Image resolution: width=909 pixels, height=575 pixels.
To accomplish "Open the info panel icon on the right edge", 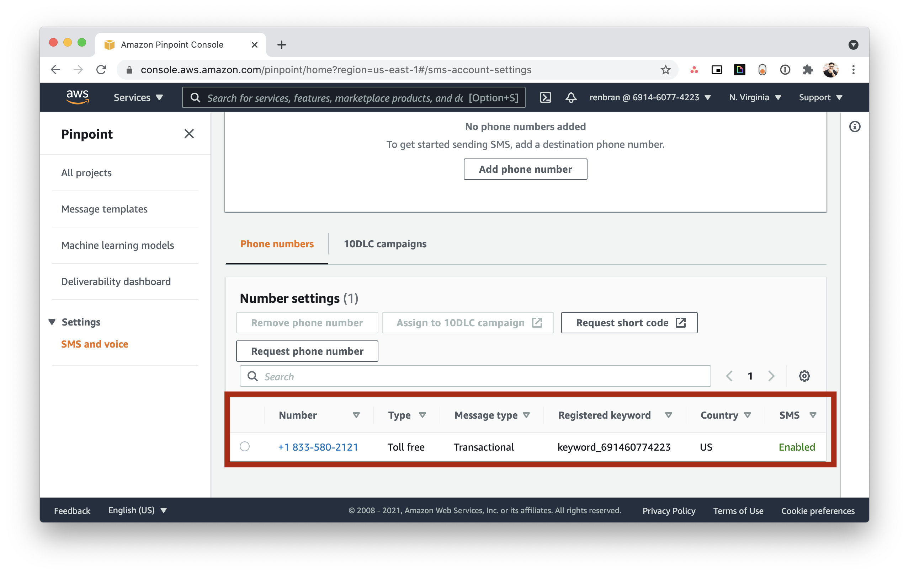I will click(x=855, y=127).
